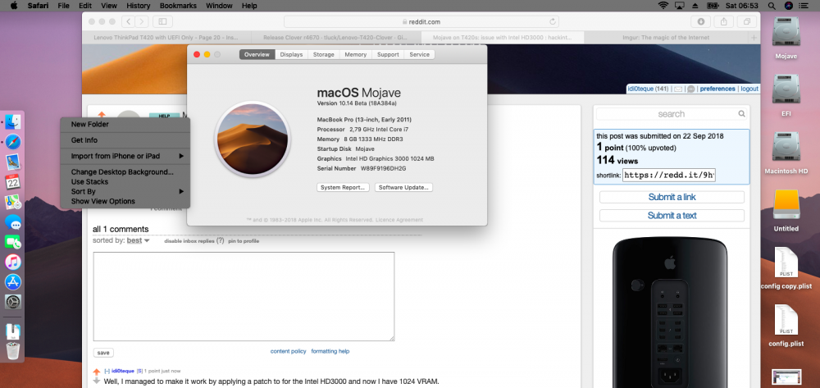
Task: Downvote the idi0teque comment
Action: coord(96,381)
